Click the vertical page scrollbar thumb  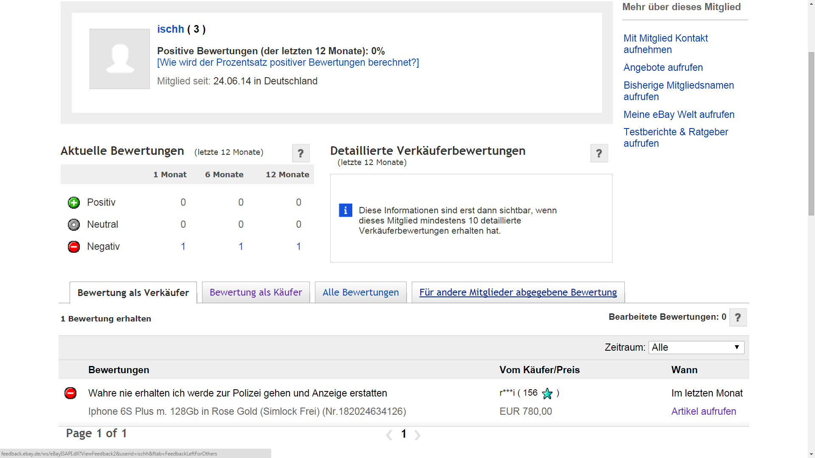pyautogui.click(x=811, y=134)
